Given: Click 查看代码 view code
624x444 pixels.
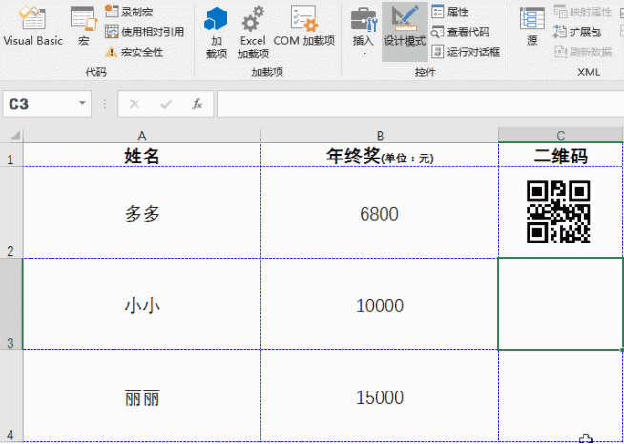Looking at the screenshot, I should tap(460, 32).
